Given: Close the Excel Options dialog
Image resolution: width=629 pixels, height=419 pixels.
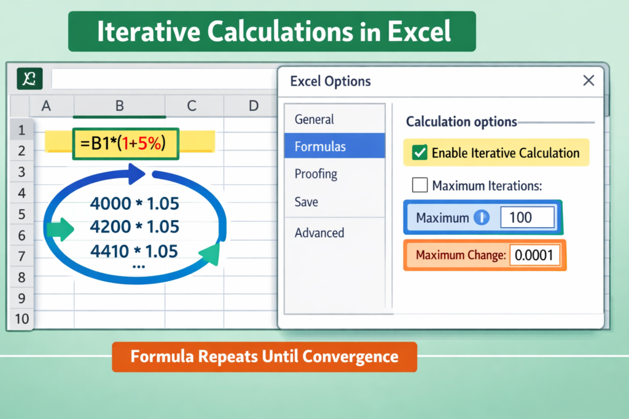Looking at the screenshot, I should point(588,81).
